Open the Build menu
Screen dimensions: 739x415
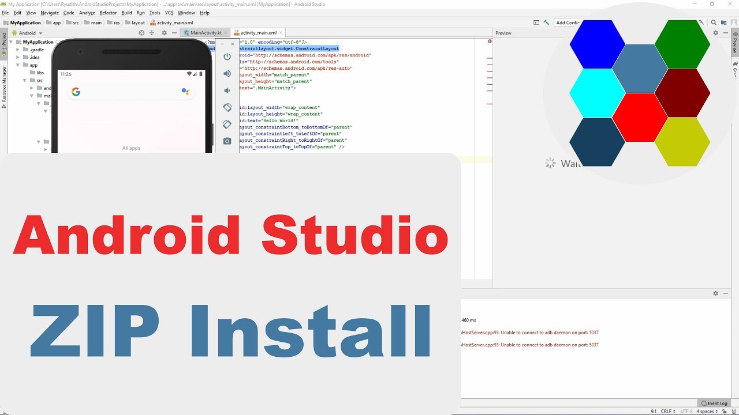coord(126,13)
